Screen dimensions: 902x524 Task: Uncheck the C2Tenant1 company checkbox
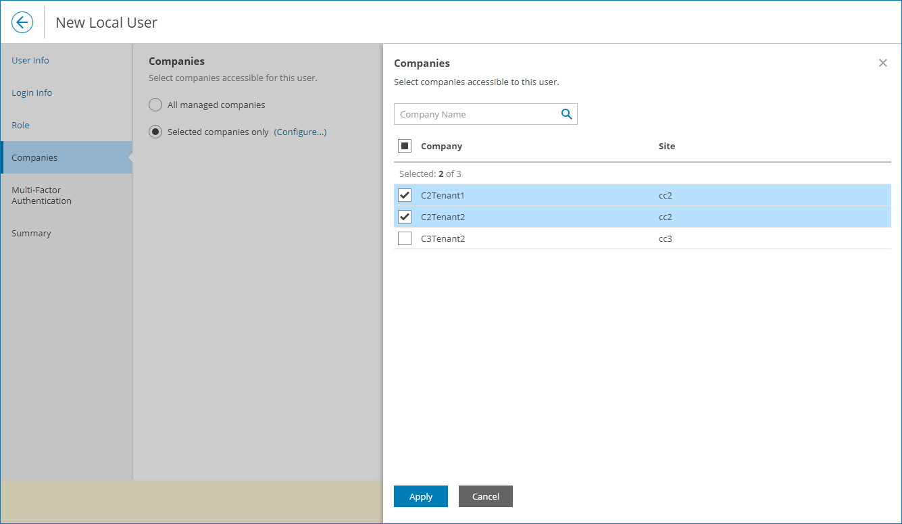pos(405,194)
